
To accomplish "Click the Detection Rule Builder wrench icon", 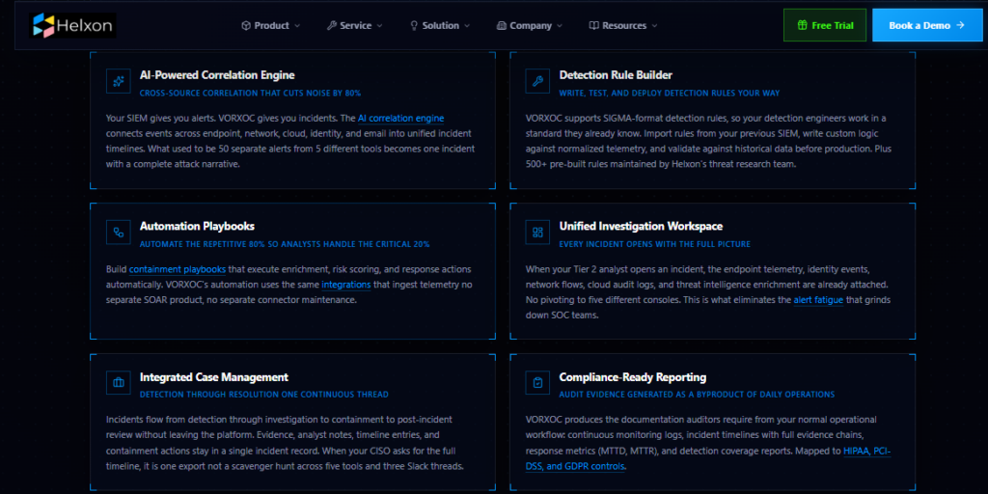I will point(537,81).
